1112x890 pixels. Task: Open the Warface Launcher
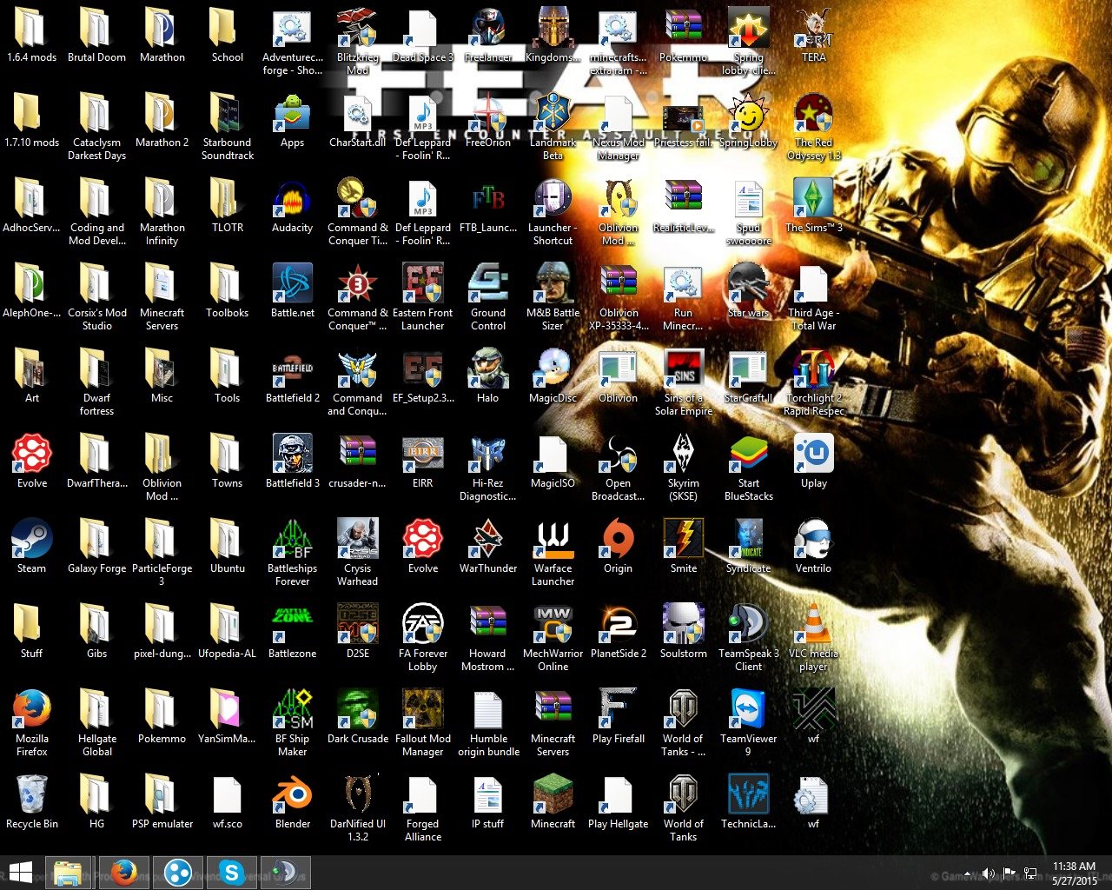553,539
